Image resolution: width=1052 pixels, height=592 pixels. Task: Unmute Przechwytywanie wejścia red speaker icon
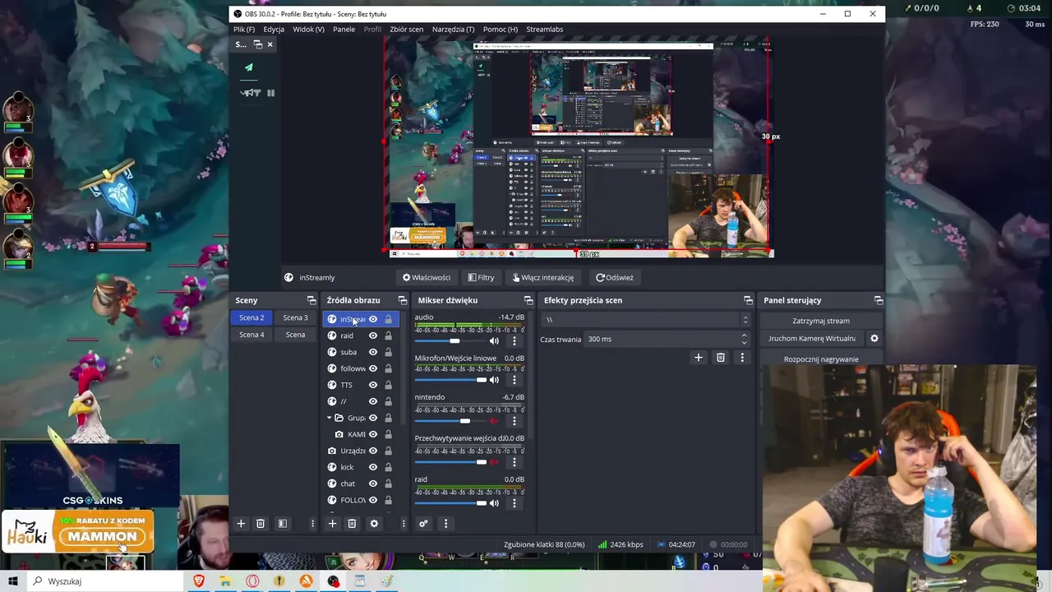pos(494,462)
